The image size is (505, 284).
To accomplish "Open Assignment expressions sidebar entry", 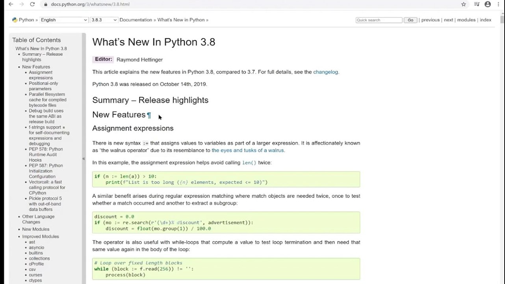I will click(x=41, y=75).
